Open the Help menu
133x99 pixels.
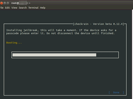(x=43, y=8)
